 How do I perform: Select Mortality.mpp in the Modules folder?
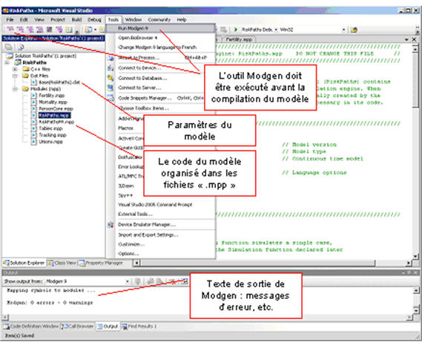[x=53, y=102]
